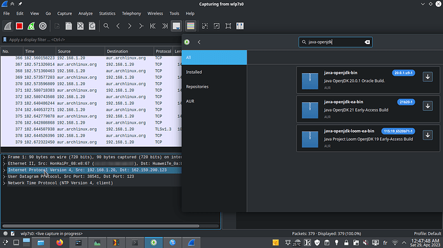Open capture options gear icon
The width and height of the screenshot is (443, 248).
[42, 26]
